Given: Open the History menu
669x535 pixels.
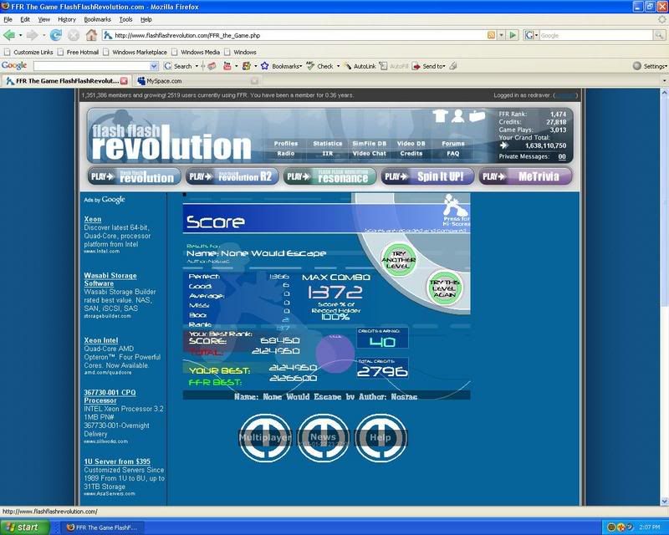Looking at the screenshot, I should 67,18.
